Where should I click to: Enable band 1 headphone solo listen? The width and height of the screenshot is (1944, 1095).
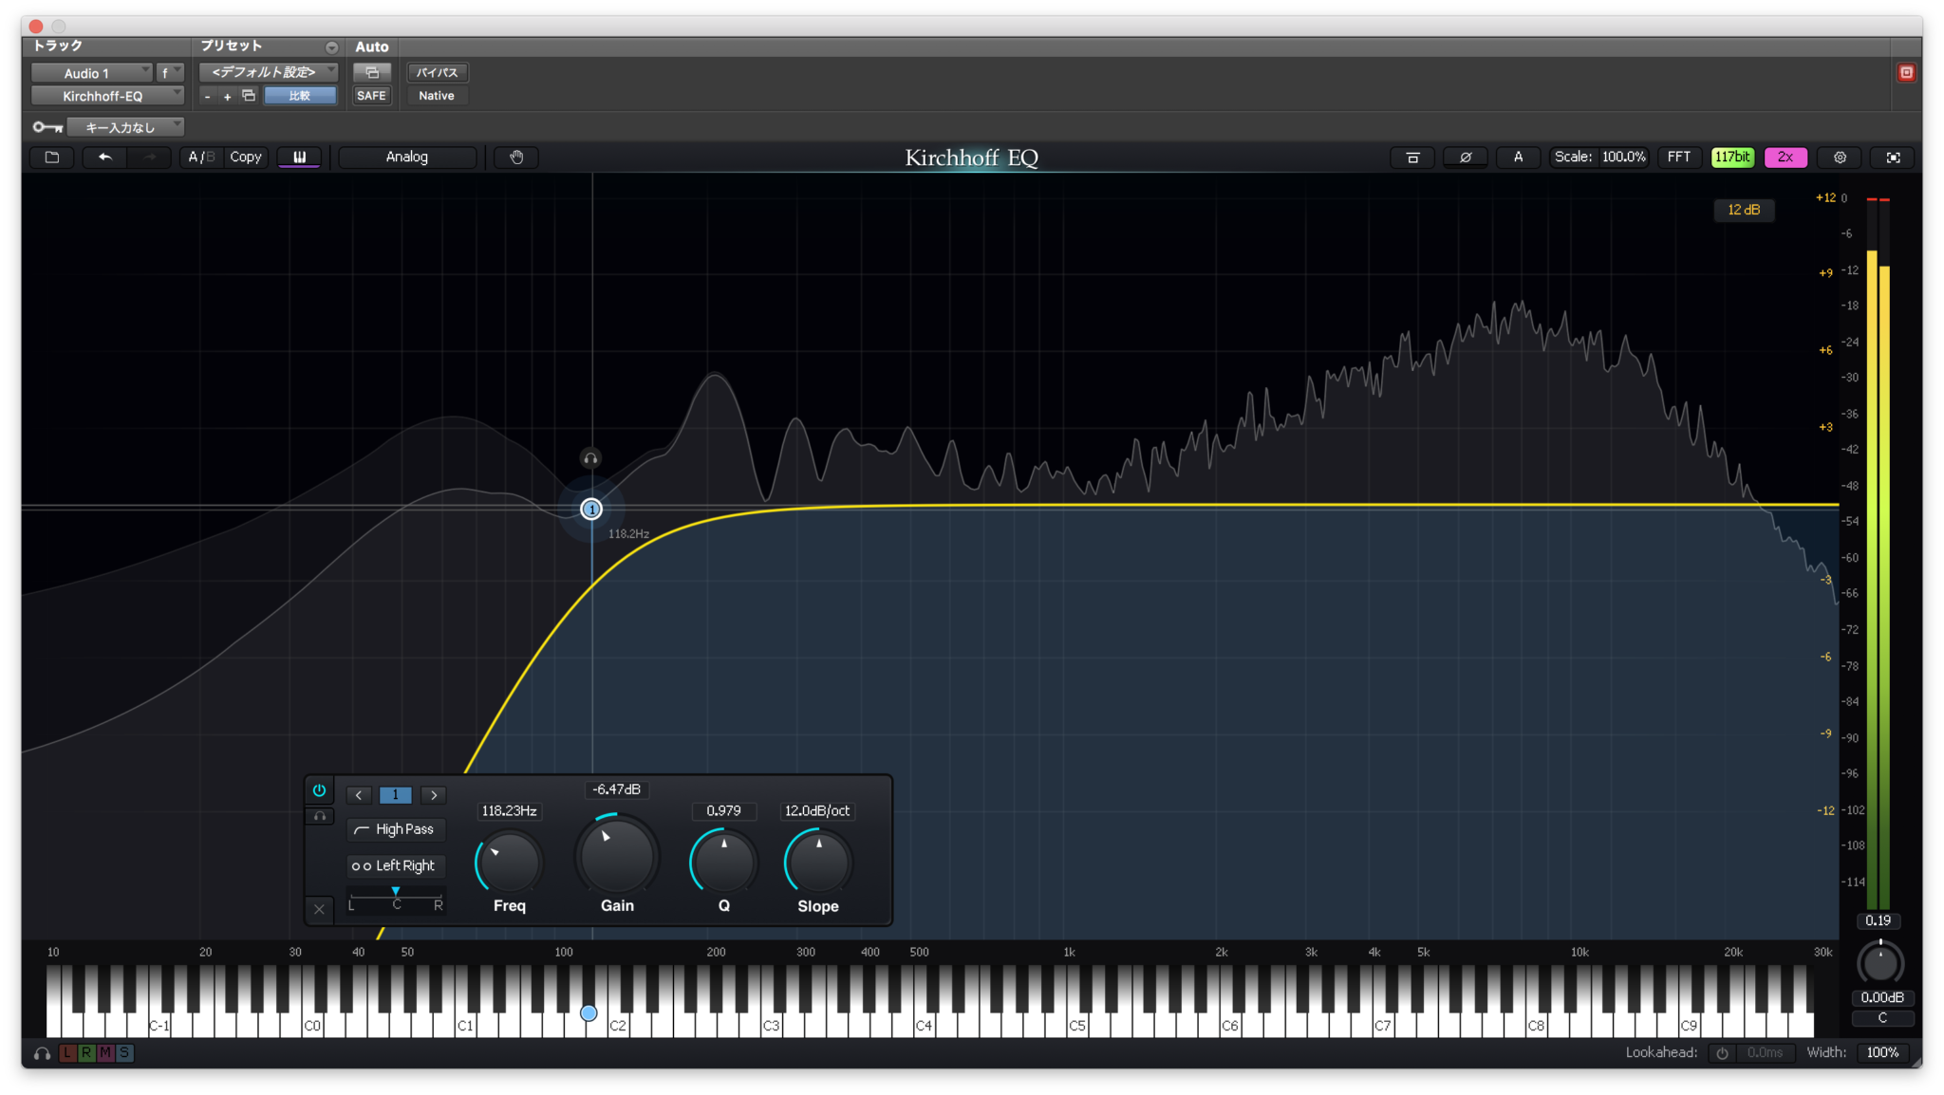(x=320, y=816)
